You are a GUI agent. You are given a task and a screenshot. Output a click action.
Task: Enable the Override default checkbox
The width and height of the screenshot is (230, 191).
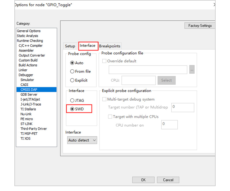(105, 61)
